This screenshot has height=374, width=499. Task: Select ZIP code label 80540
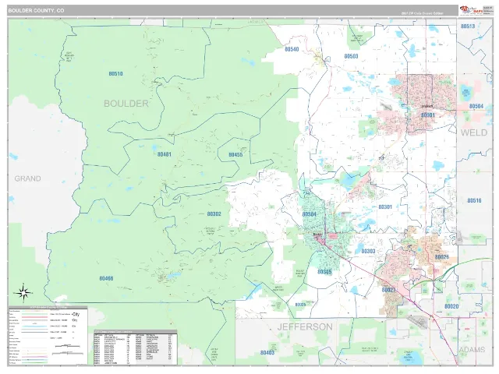click(x=292, y=49)
